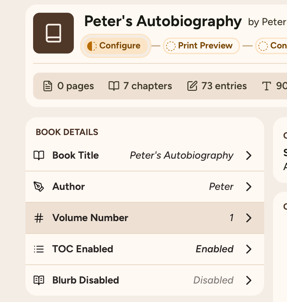Click the list icon beside TOC Enabled
The height and width of the screenshot is (302, 287).
39,249
